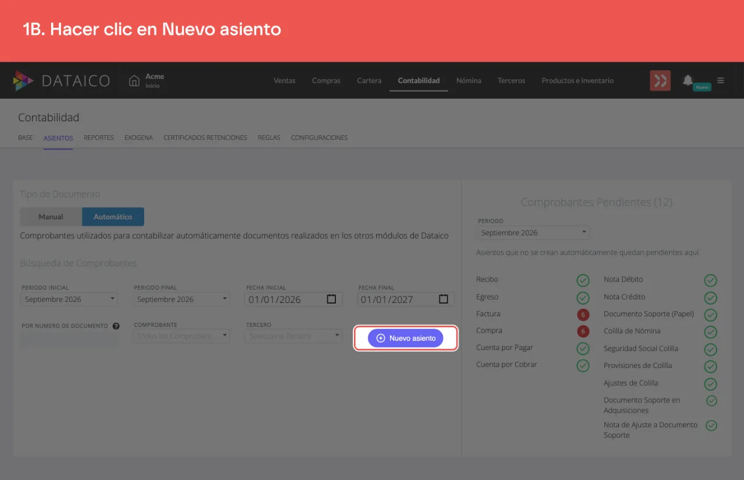Open the Nómina menu
Screen dimensions: 744x480
(468, 81)
